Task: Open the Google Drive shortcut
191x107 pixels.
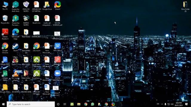Action: click(x=47, y=6)
